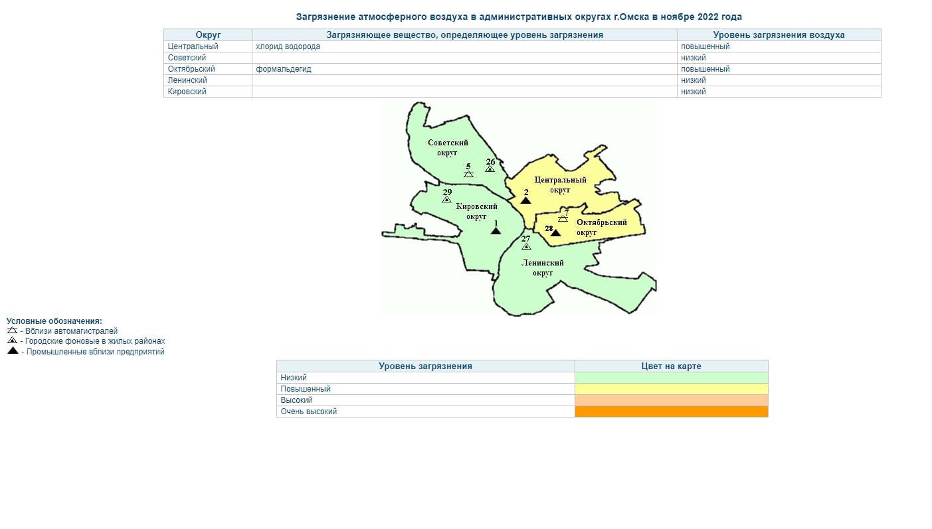Image resolution: width=932 pixels, height=529 pixels.
Task: Click station 27 marker near Ленинский округ
Action: [526, 246]
